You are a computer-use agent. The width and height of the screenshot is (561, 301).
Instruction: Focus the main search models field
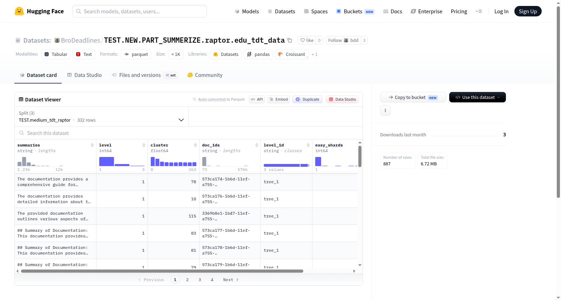[140, 11]
